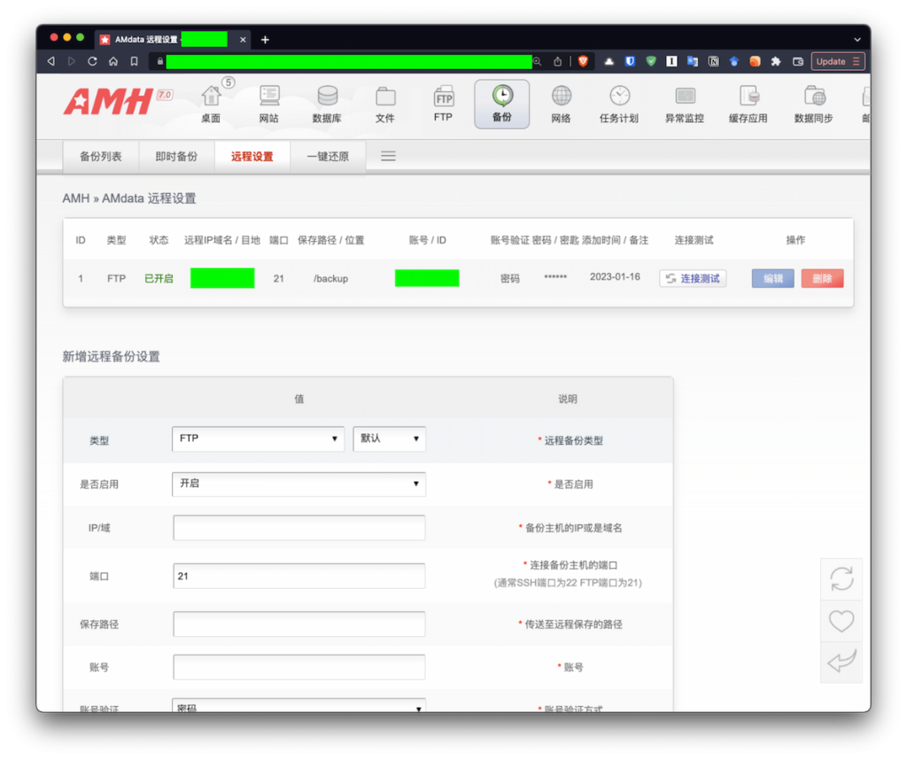The height and width of the screenshot is (760, 907).
Task: Open the 异常监控 monitoring icon
Action: point(684,103)
